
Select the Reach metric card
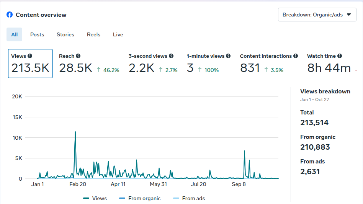click(x=89, y=64)
